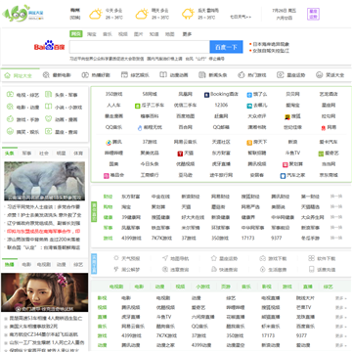
Task: Open the 汽车之家 site icon
Action: [x=283, y=176]
